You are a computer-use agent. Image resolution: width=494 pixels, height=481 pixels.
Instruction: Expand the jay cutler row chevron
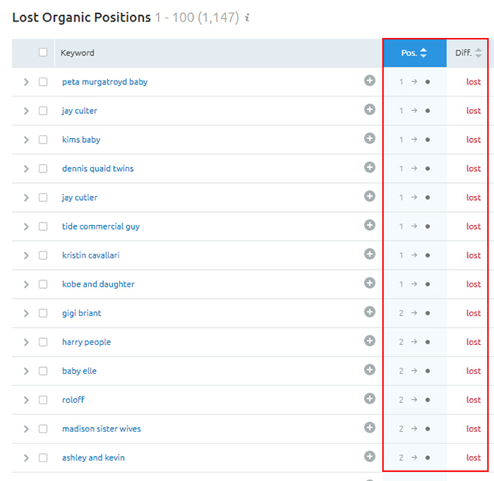coord(26,198)
